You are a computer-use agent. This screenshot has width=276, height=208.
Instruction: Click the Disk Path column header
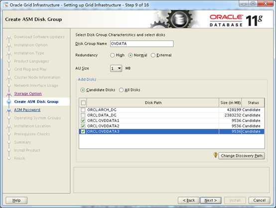[x=153, y=103]
